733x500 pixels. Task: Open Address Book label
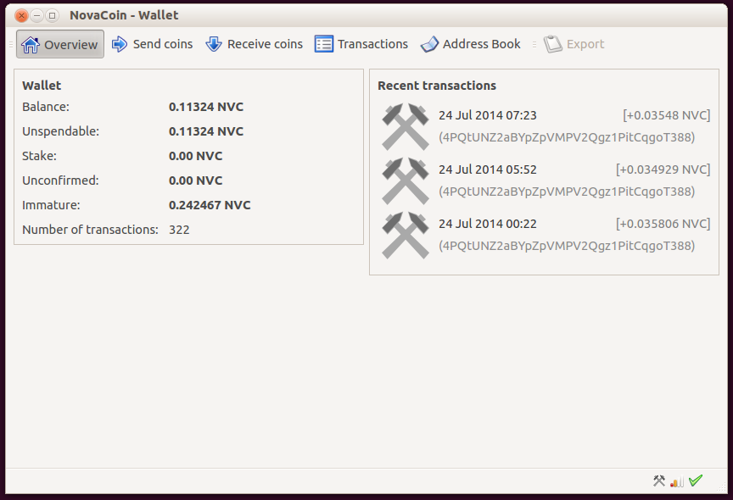pyautogui.click(x=482, y=44)
